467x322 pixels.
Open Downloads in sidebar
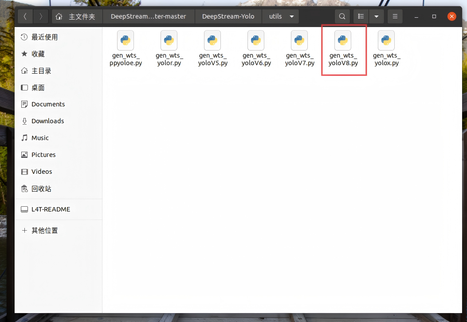(x=59, y=121)
